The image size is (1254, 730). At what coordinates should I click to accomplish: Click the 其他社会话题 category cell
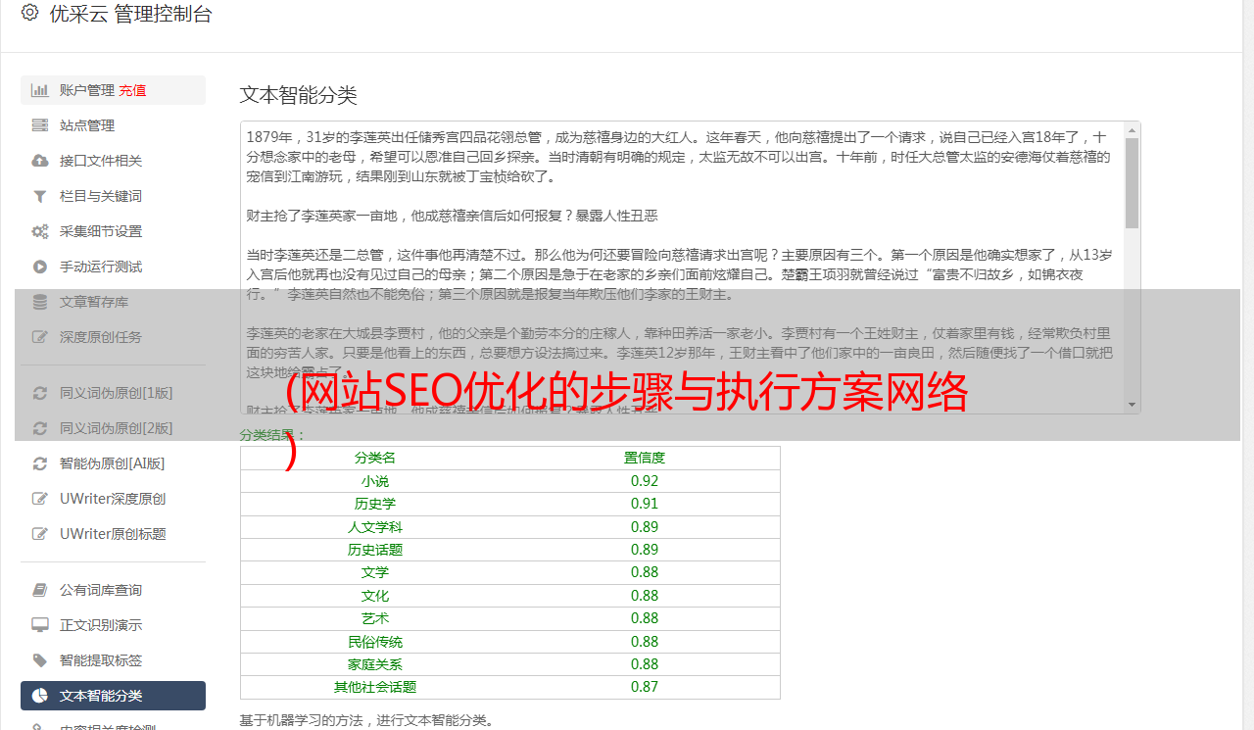(x=375, y=687)
